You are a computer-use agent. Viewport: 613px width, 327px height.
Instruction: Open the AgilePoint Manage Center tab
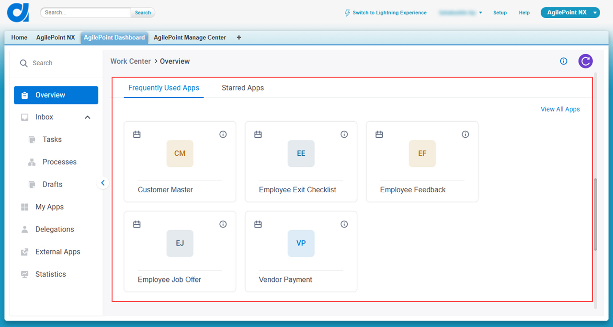point(190,37)
